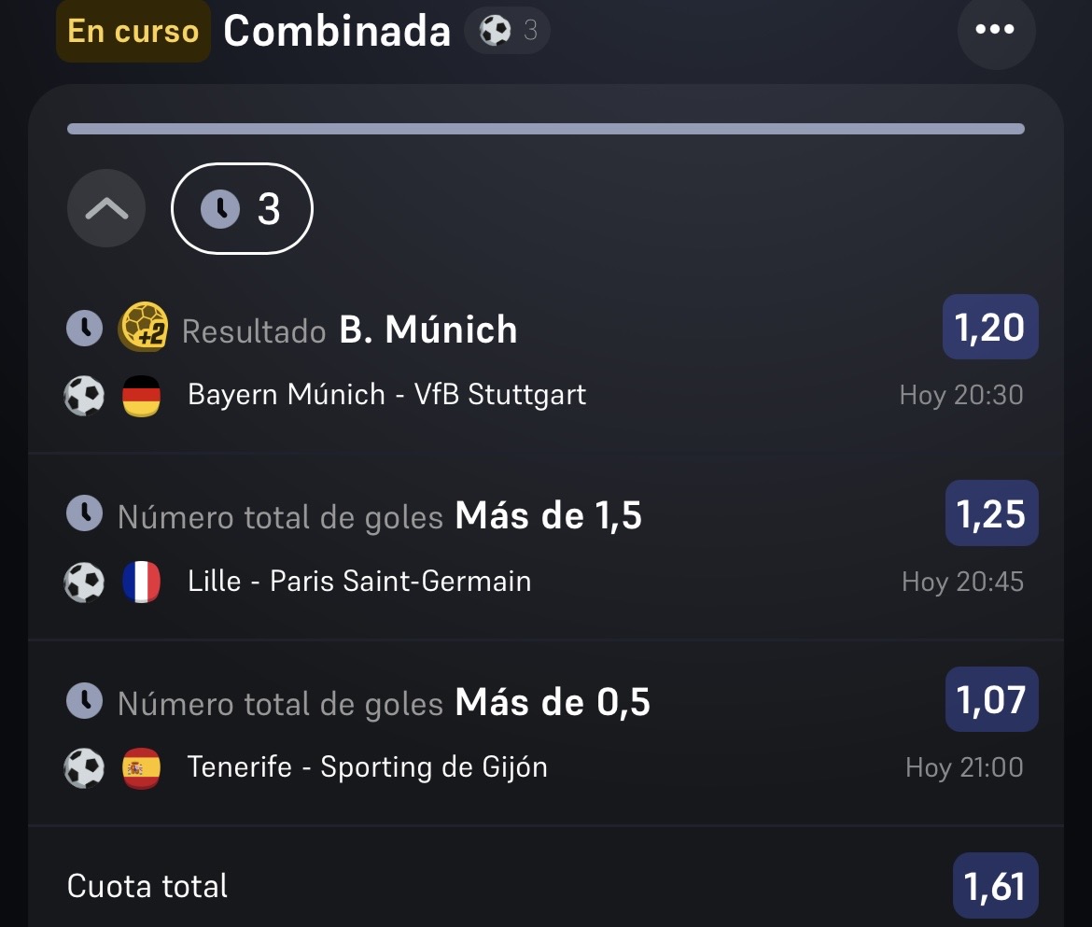Tap the 1,07 odds badge
1092x927 pixels.
(x=992, y=699)
